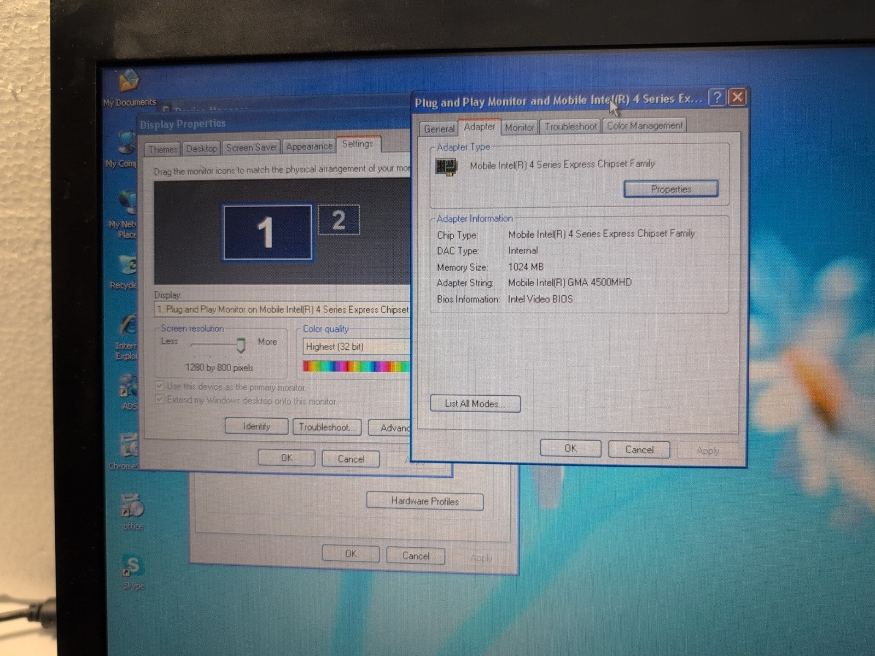875x656 pixels.
Task: Click the Identify button in Display Properties
Action: pyautogui.click(x=256, y=426)
